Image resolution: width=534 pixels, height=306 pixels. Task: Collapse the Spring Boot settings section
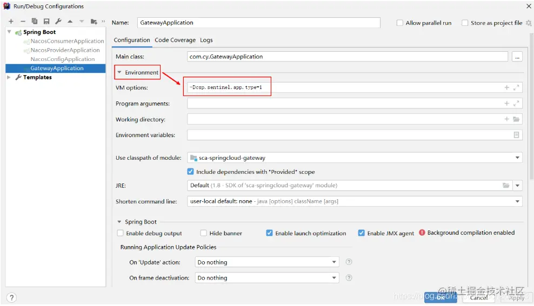coord(119,222)
